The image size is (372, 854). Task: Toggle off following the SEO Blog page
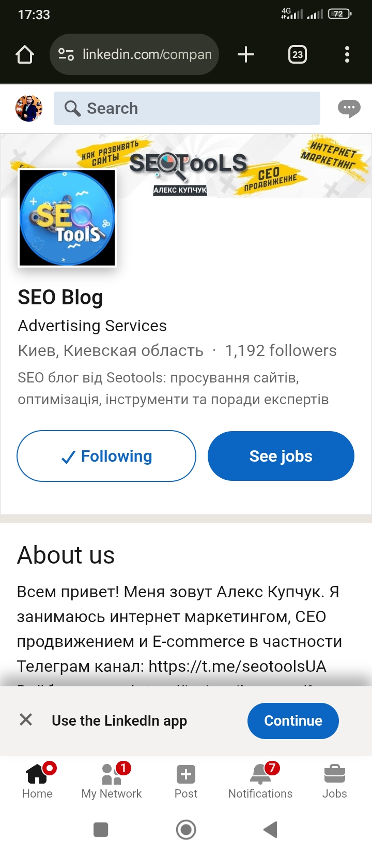click(x=106, y=456)
